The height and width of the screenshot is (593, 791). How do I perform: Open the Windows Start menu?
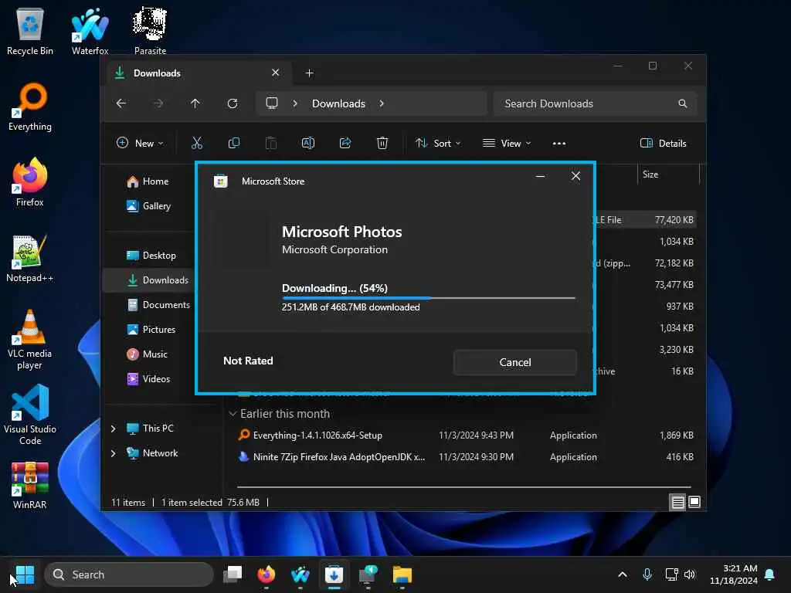tap(25, 574)
